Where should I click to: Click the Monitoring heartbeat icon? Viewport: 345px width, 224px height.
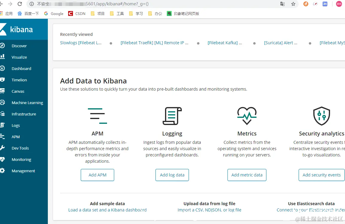click(2, 159)
